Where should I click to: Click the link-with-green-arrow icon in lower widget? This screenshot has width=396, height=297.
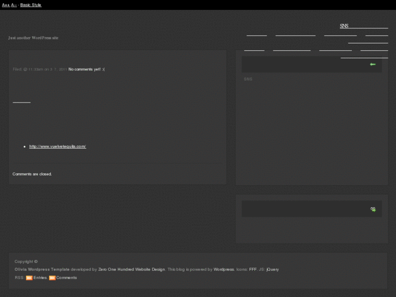[x=373, y=209]
